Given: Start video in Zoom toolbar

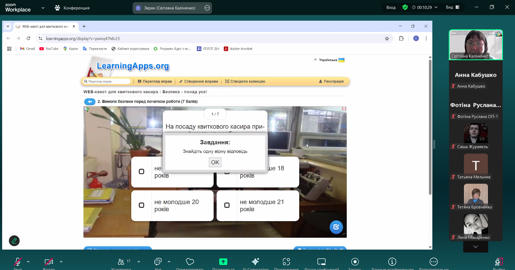Looking at the screenshot, I should point(49,262).
